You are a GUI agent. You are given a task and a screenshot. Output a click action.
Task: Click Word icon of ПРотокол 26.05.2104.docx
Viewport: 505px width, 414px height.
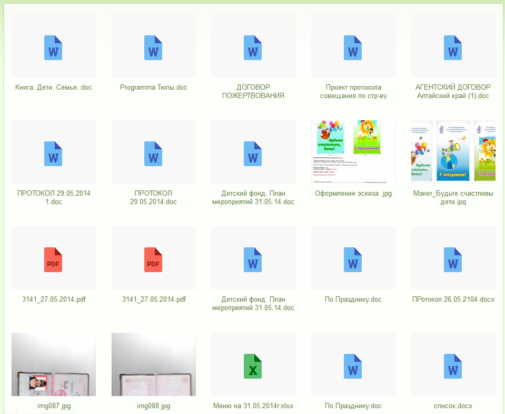(453, 260)
